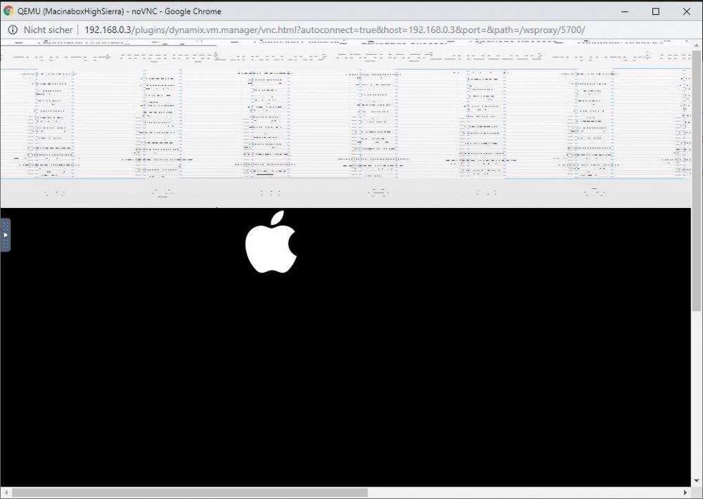Viewport: 703px width, 499px height.
Task: Click the Chrome logo in title bar
Action: coord(8,11)
